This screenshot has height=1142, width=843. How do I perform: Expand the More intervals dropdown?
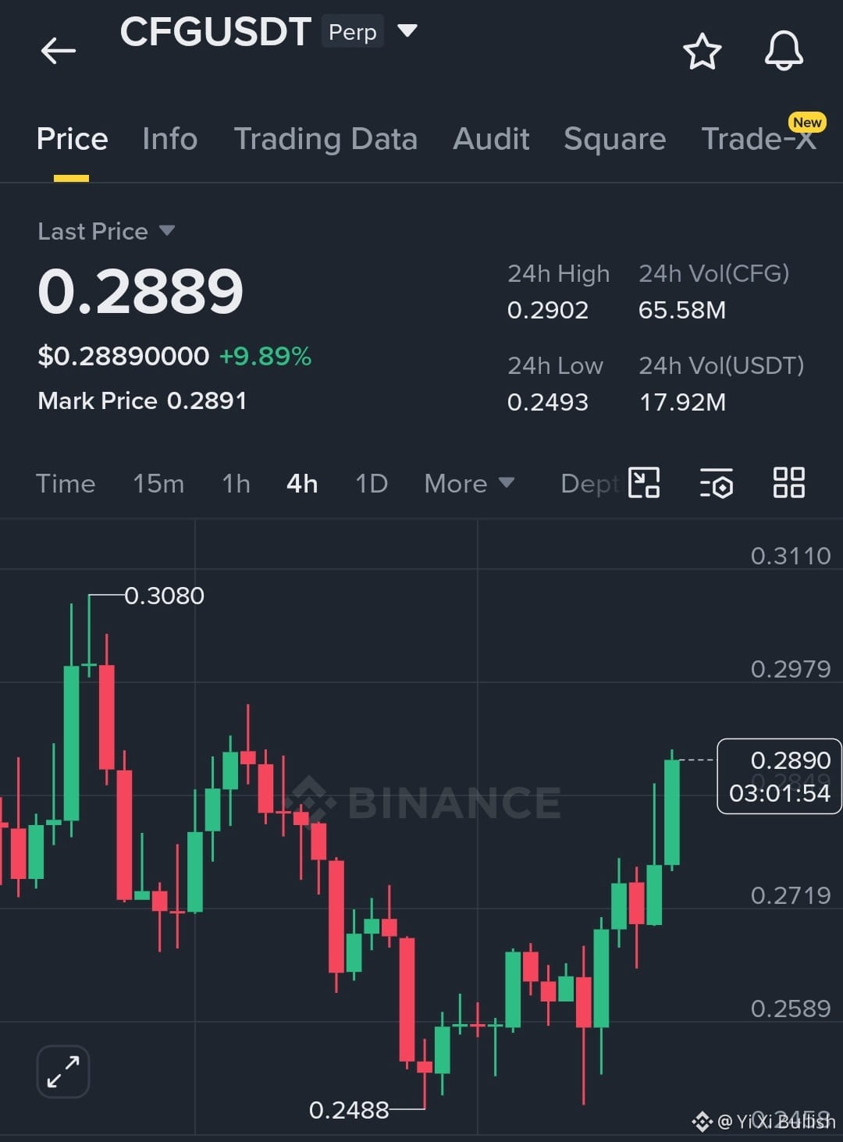pyautogui.click(x=469, y=483)
